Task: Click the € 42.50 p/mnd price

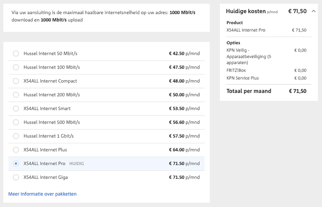Action: tap(184, 54)
